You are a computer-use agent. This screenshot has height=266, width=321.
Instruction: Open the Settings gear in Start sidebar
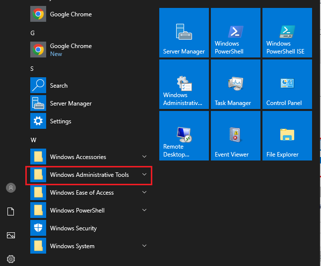[x=11, y=259]
